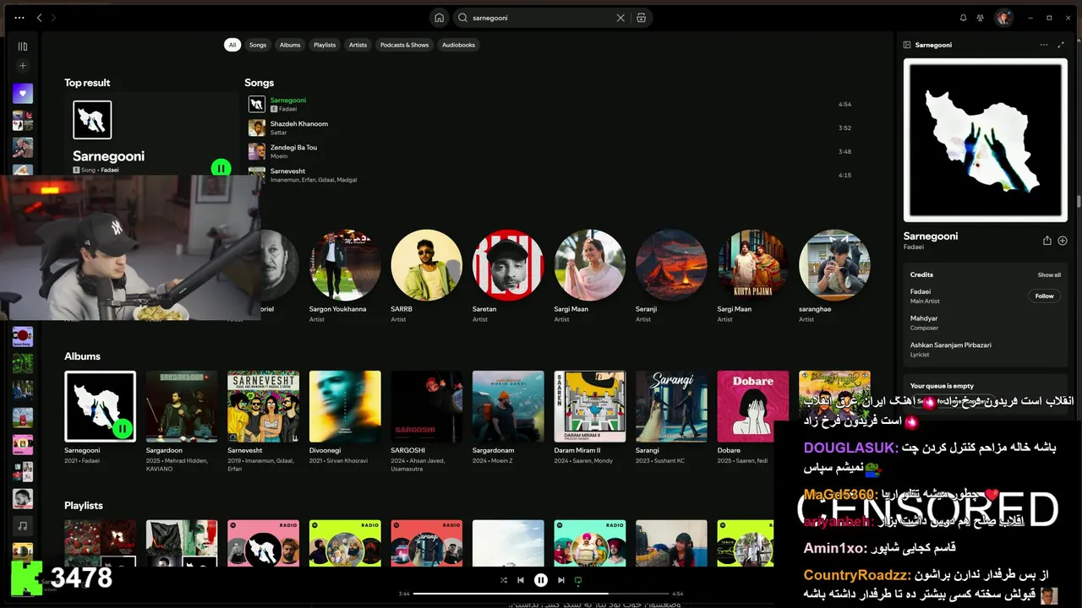Go forward with the right arrow
Viewport: 1082px width, 608px height.
tap(54, 18)
